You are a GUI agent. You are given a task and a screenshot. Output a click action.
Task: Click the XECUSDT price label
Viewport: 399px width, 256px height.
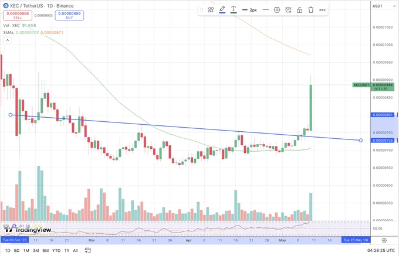(361, 85)
